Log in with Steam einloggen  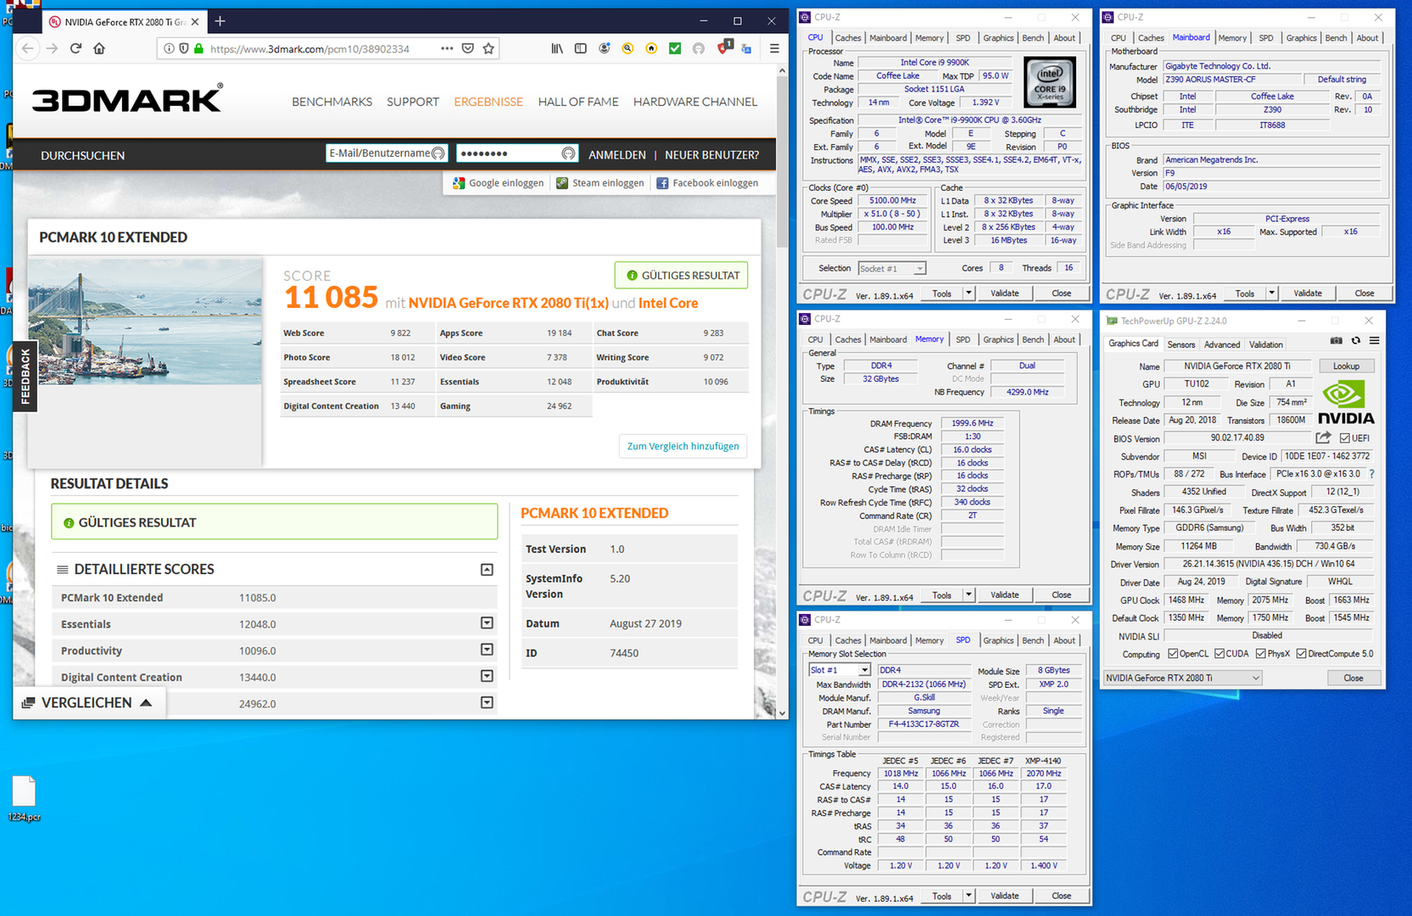pyautogui.click(x=600, y=183)
